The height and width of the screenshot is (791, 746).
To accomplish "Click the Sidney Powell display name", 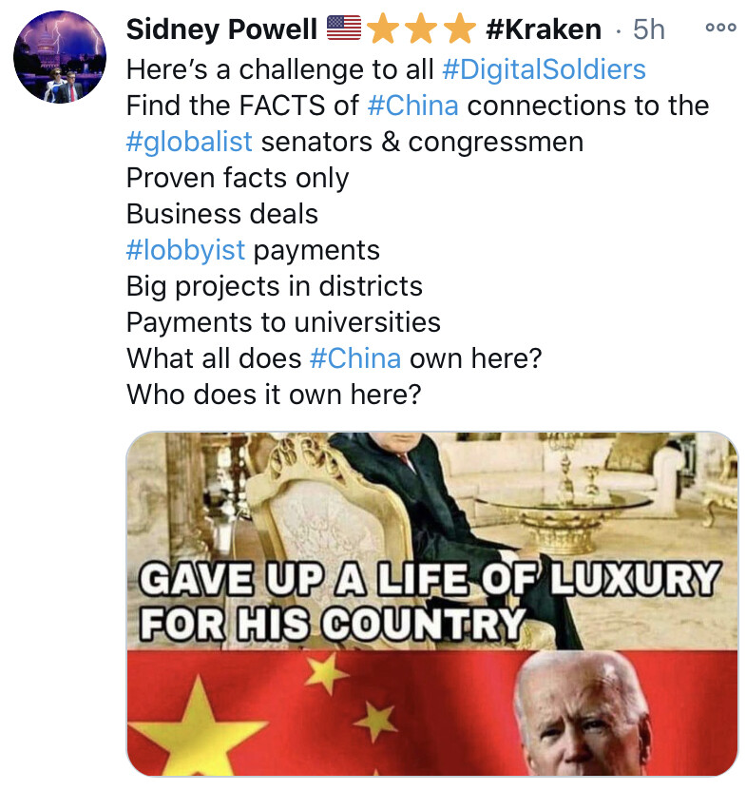I will click(221, 29).
